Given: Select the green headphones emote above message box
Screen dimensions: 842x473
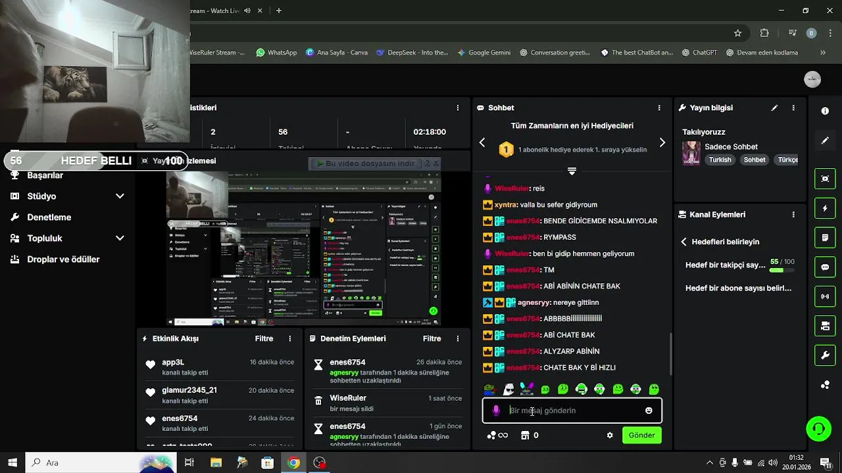Looking at the screenshot, I should pos(582,389).
